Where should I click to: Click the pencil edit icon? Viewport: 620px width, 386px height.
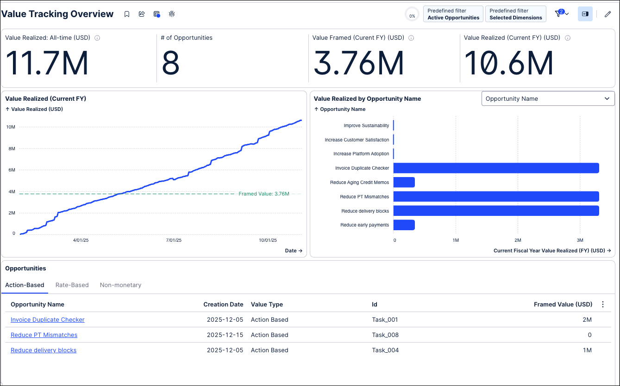(608, 14)
